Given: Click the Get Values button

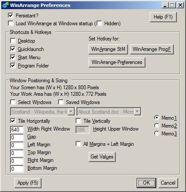Looking at the screenshot, I should click(102, 157).
